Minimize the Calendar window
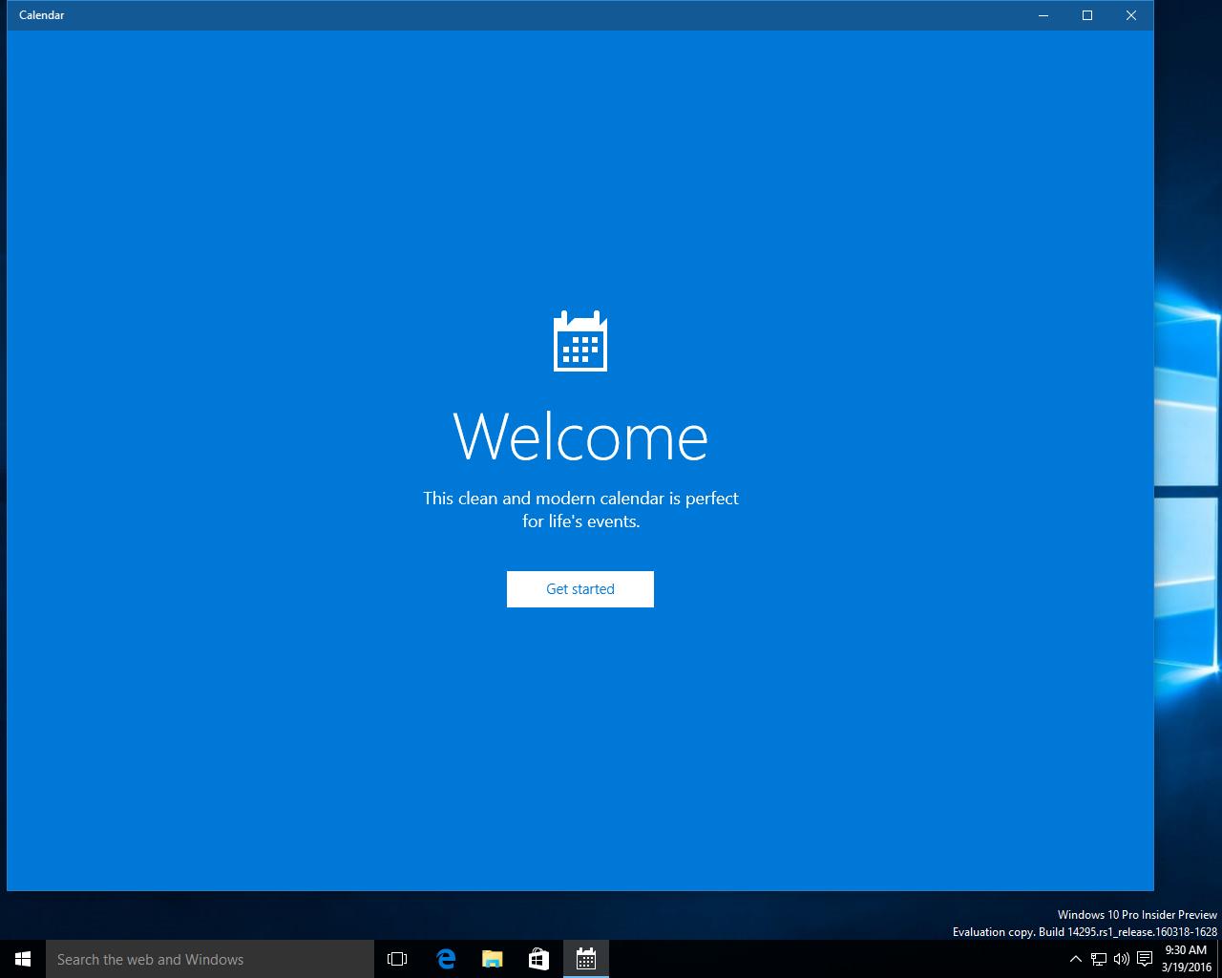Image resolution: width=1222 pixels, height=978 pixels. point(1043,15)
